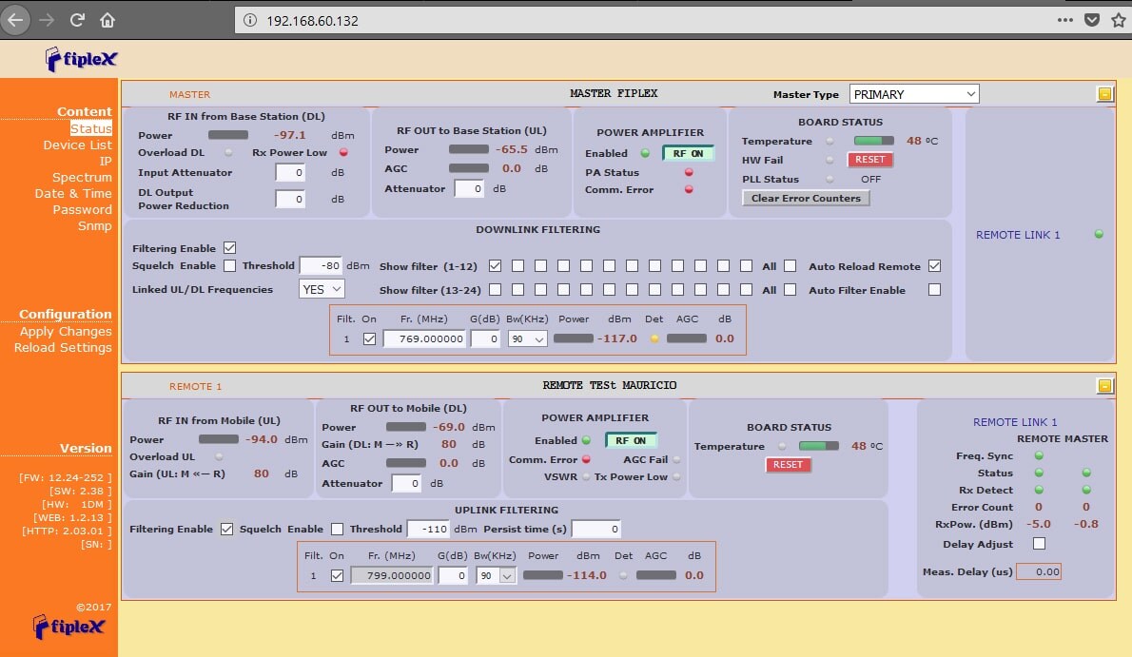Click master Power Amplifier Enabled green LED
Screen dimensions: 1132x657
(645, 153)
